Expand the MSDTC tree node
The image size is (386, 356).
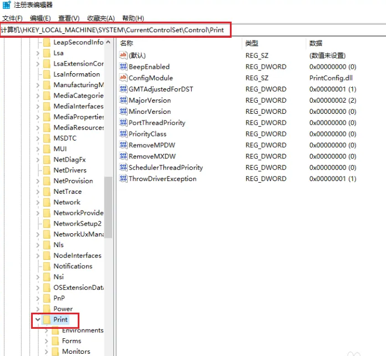click(38, 138)
